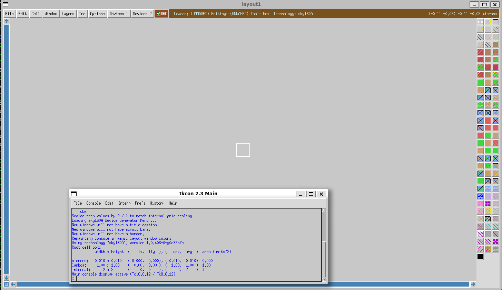The height and width of the screenshot is (290, 502).
Task: Click the 'Tool: box' status text
Action: pyautogui.click(x=260, y=14)
